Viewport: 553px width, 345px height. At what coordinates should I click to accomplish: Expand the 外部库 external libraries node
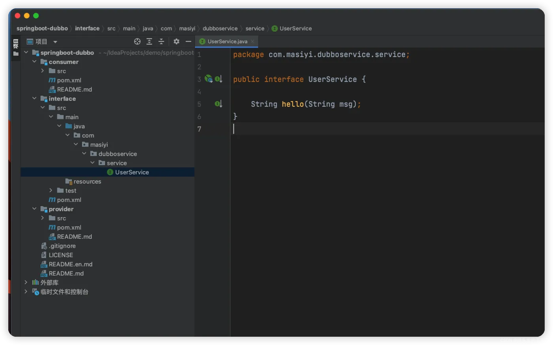click(x=26, y=282)
